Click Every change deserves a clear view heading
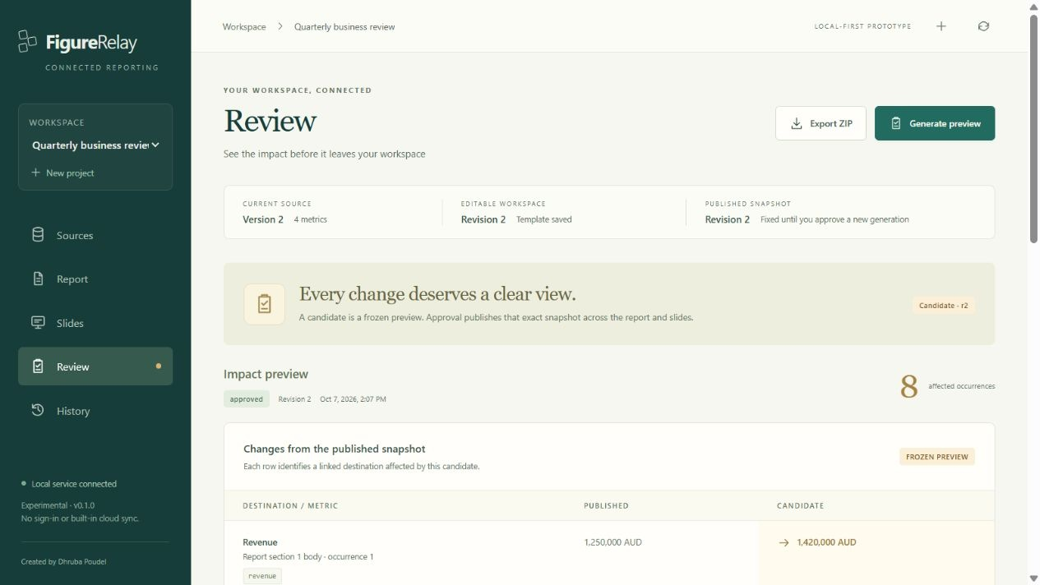 tap(437, 294)
